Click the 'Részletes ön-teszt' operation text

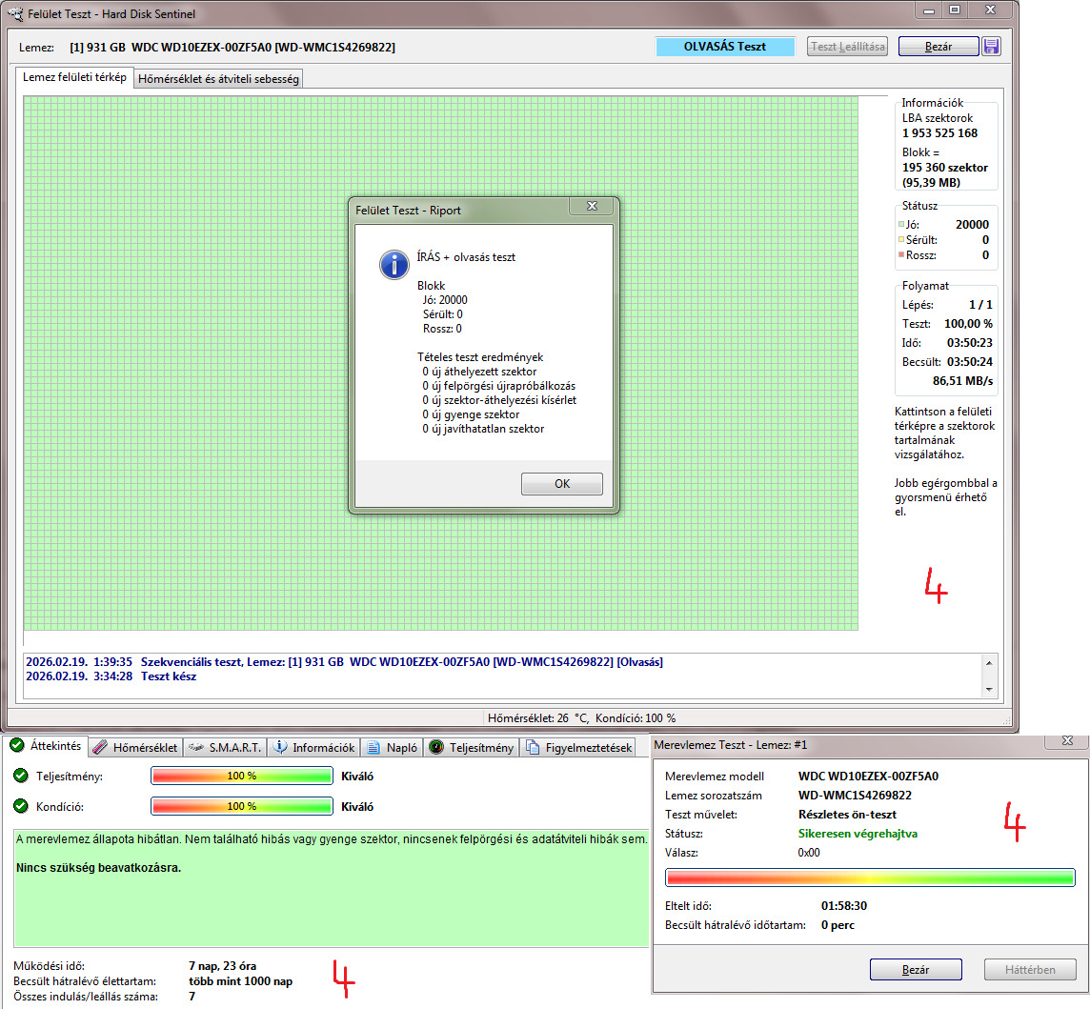point(847,814)
